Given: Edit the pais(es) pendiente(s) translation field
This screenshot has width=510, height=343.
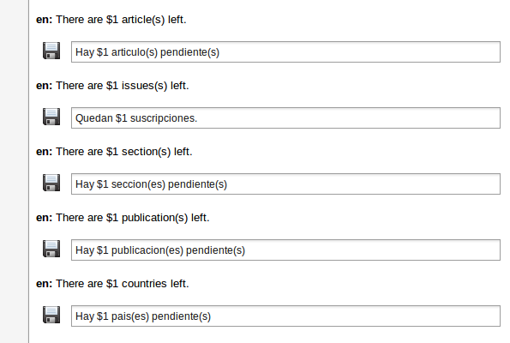Looking at the screenshot, I should coord(285,316).
